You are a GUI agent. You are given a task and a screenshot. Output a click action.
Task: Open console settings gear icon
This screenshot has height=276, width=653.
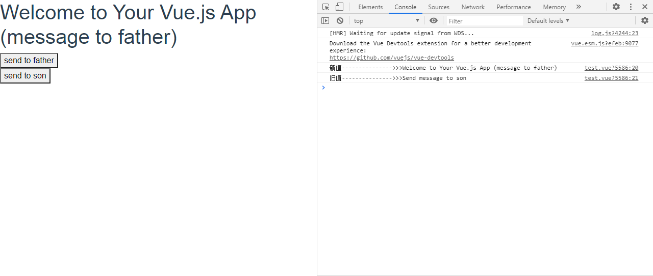645,20
